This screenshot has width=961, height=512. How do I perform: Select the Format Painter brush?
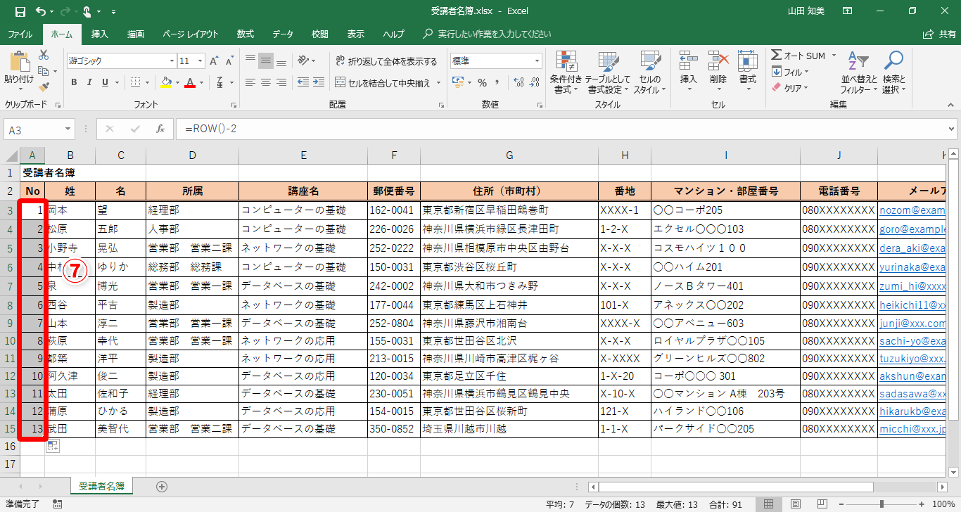44,87
